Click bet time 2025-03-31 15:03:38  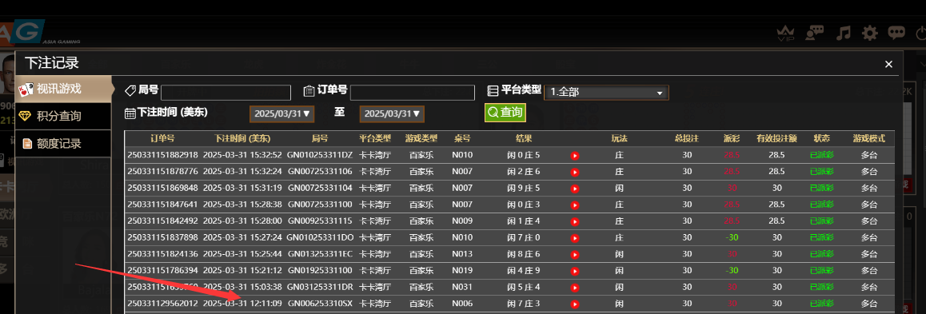241,288
